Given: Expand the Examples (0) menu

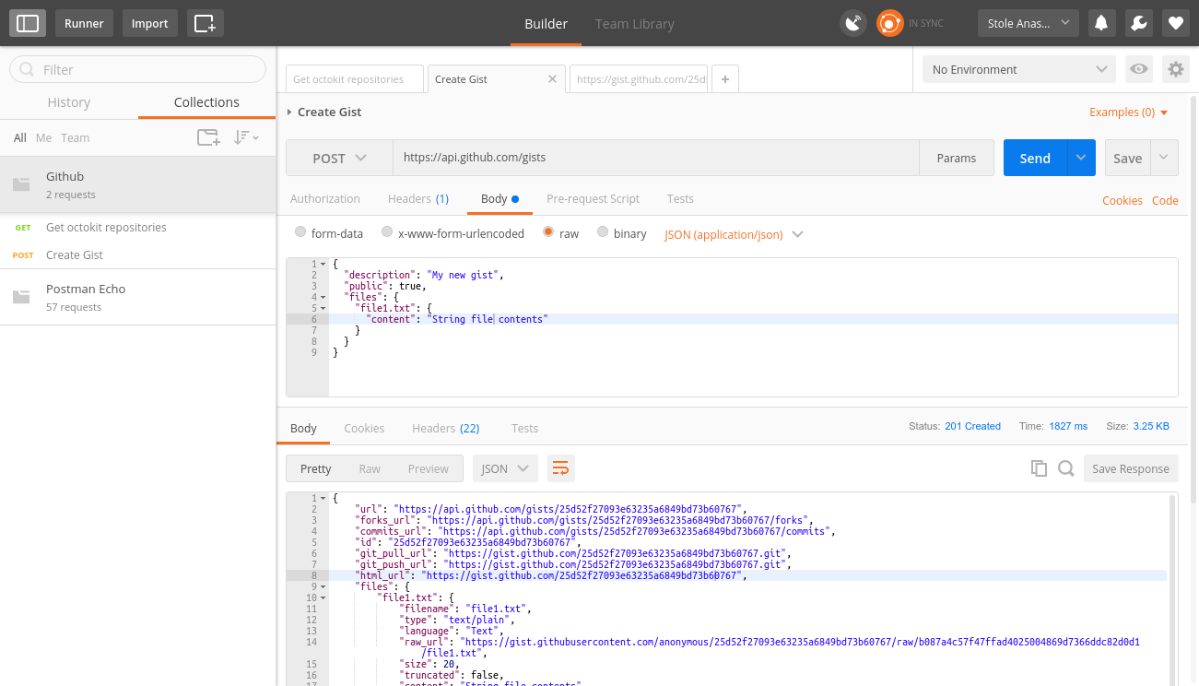Looking at the screenshot, I should [x=1129, y=112].
